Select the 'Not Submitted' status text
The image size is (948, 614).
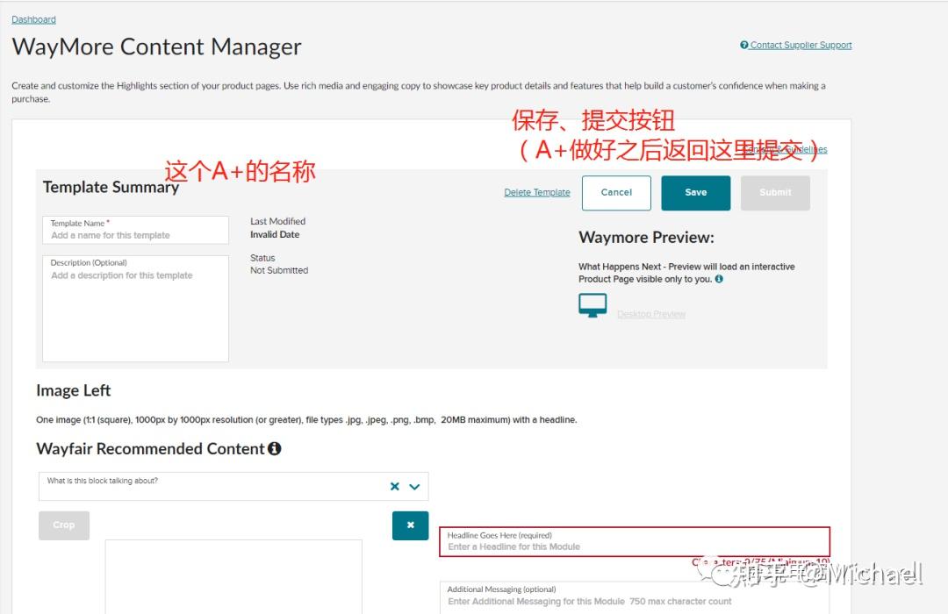pyautogui.click(x=279, y=270)
